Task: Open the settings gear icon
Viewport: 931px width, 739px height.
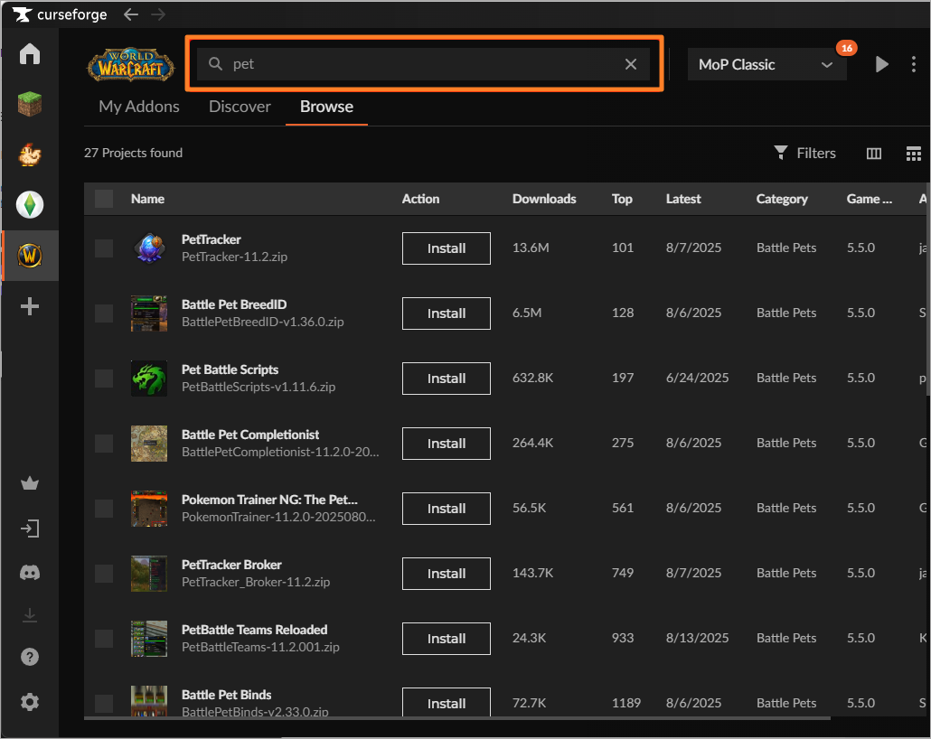Action: click(x=30, y=702)
